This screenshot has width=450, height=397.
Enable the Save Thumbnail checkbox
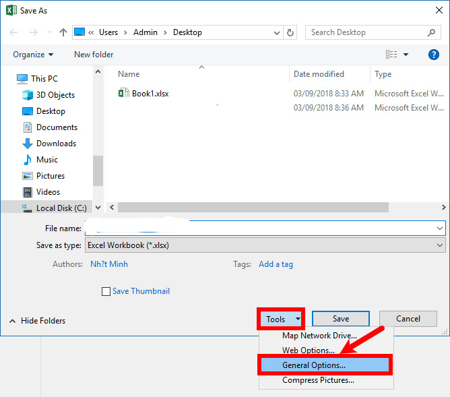click(106, 291)
